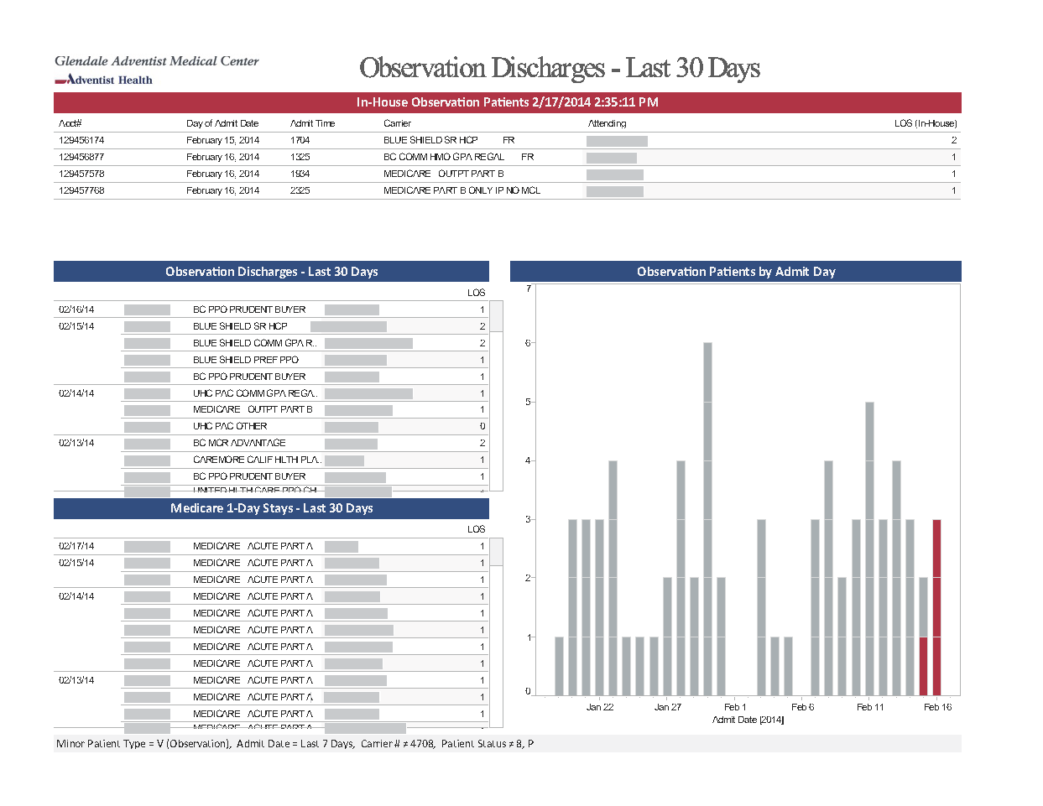The image size is (1043, 806).
Task: Select discharge date 02/16/14
Action: pyautogui.click(x=76, y=309)
